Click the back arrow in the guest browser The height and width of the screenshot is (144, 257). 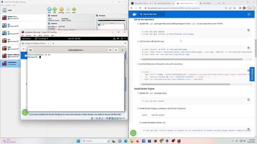tap(24, 49)
